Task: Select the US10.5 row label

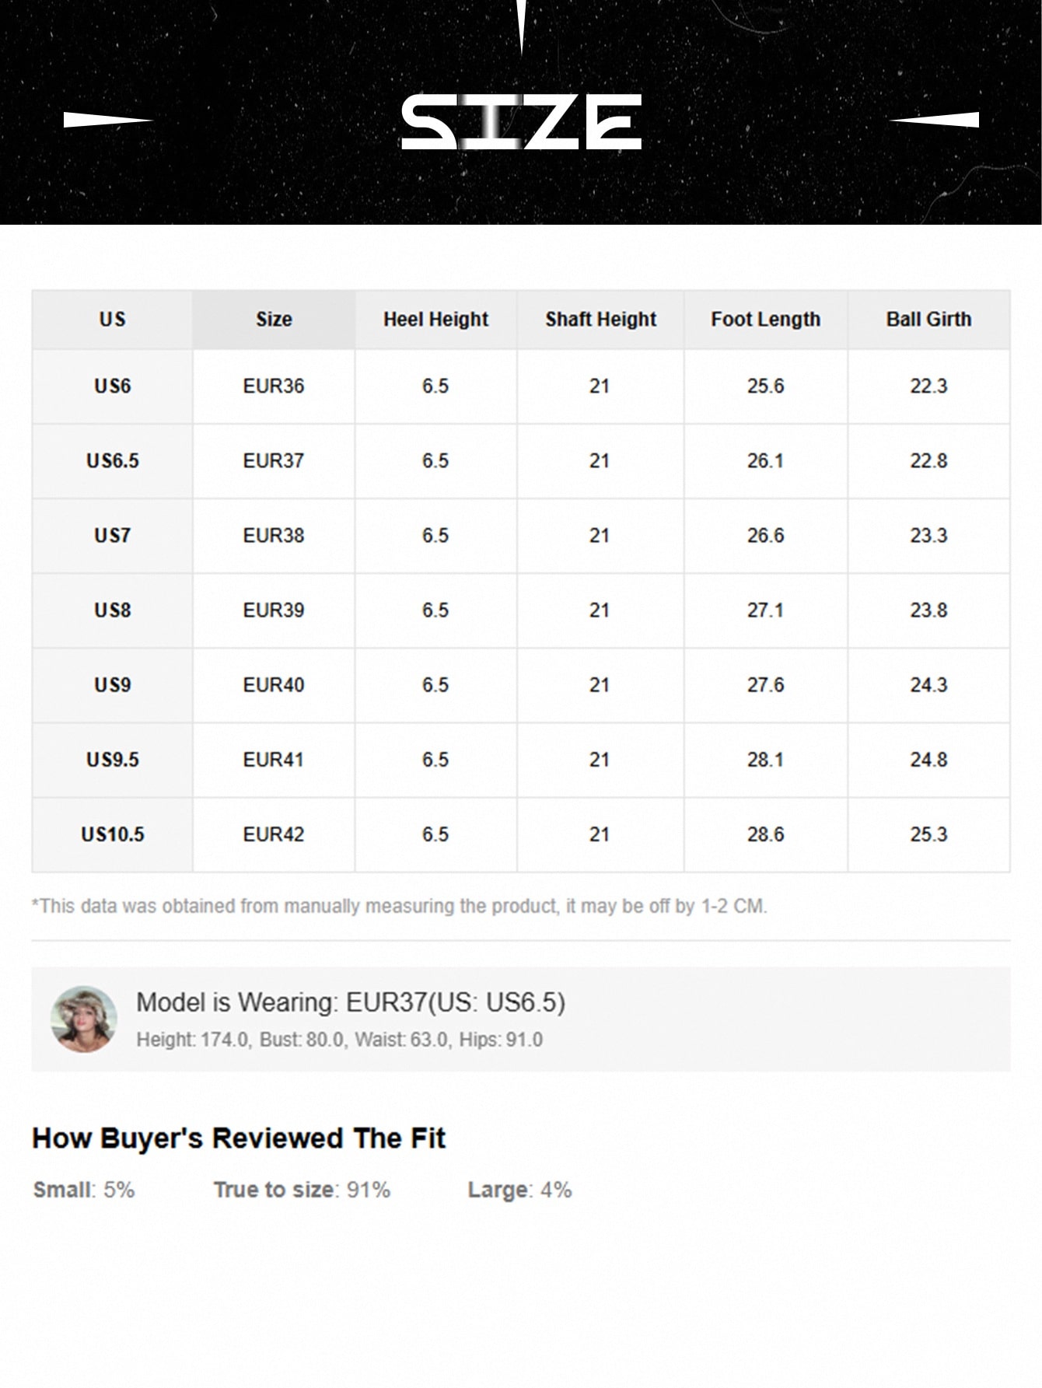Action: (x=112, y=834)
